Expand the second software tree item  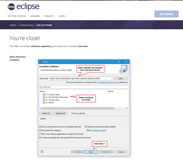tap(41, 97)
